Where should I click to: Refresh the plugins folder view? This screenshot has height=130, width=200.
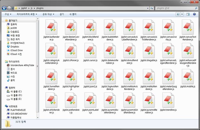click(x=152, y=8)
